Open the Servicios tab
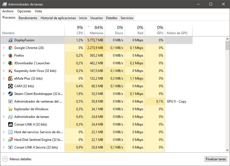Viewport: 230px width, 166px height. click(127, 18)
